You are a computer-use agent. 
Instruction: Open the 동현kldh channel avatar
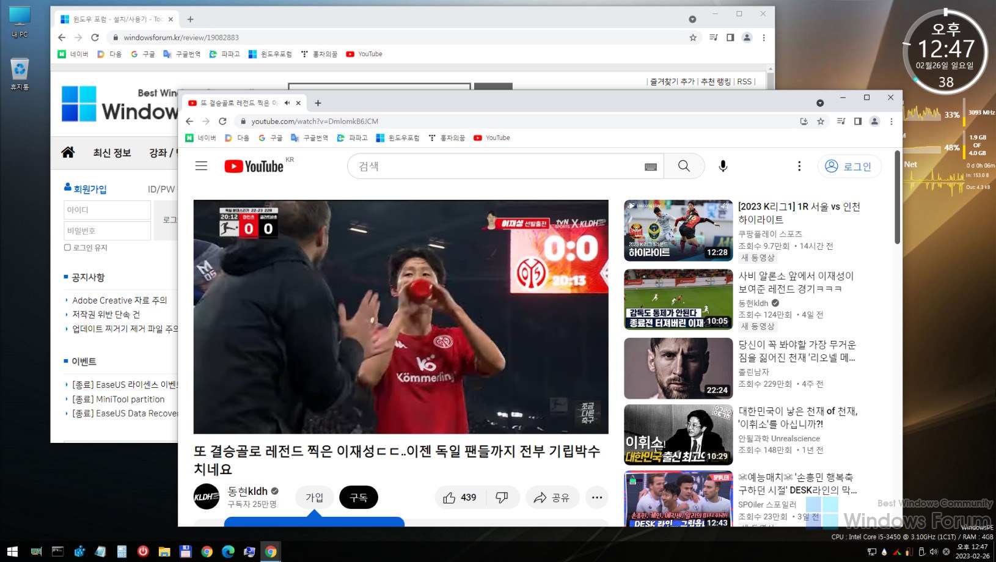tap(207, 497)
